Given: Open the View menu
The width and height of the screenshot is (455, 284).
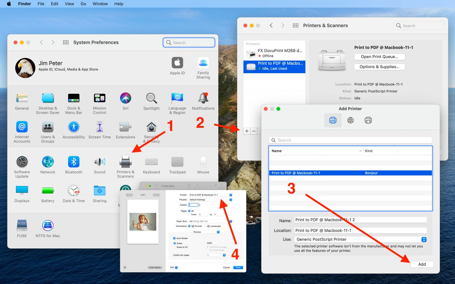Looking at the screenshot, I should coord(69,4).
